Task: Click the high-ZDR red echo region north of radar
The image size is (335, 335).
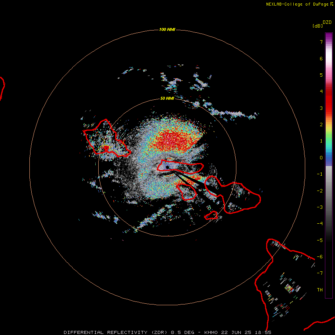Action: click(174, 141)
